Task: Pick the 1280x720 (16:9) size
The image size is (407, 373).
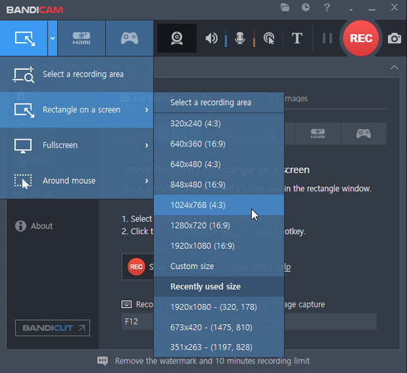Action: (x=219, y=226)
